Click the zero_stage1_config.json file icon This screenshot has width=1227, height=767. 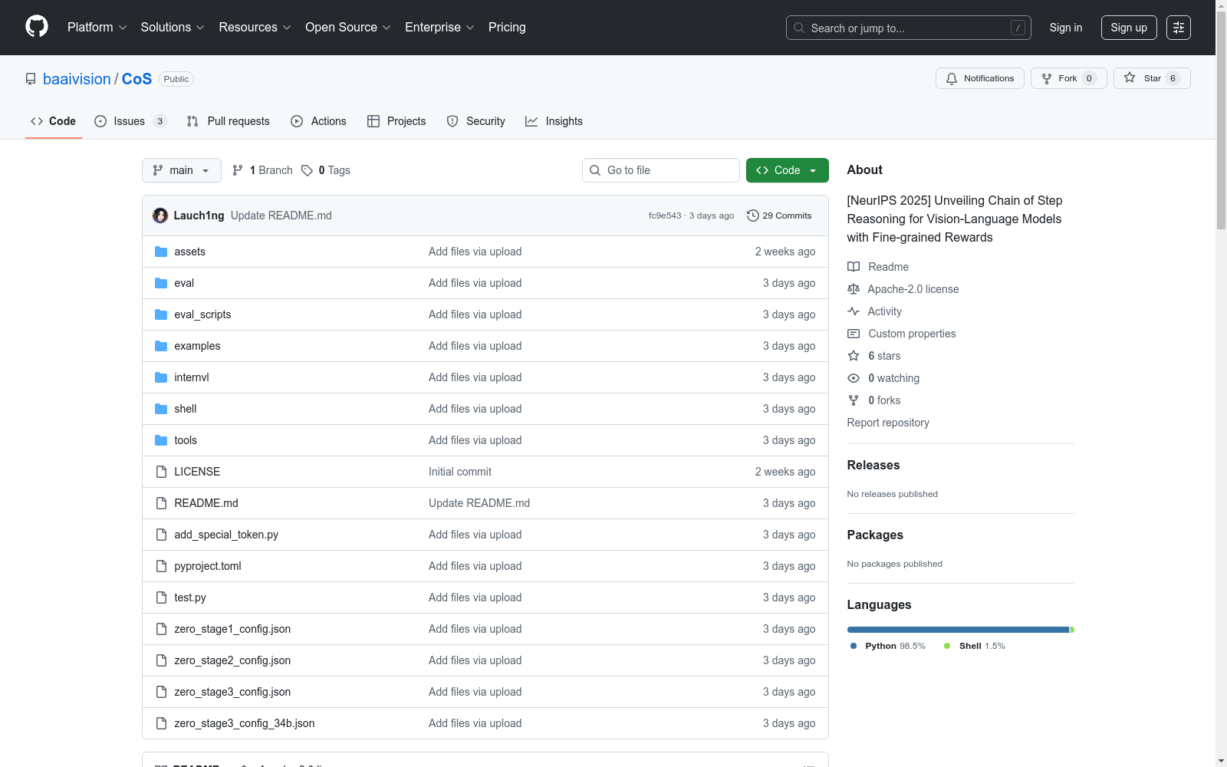coord(161,629)
